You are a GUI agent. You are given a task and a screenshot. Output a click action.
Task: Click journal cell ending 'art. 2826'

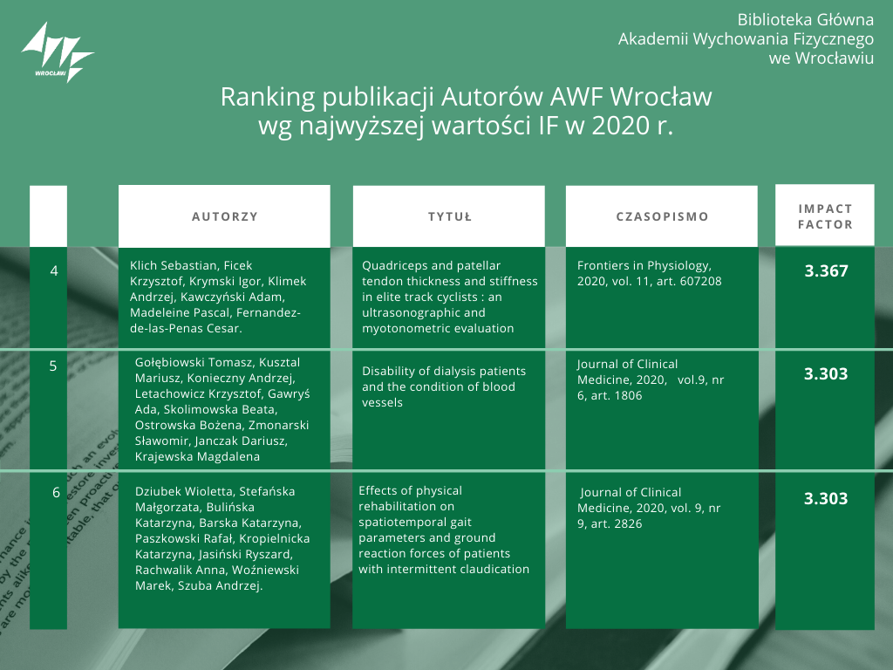(662, 550)
